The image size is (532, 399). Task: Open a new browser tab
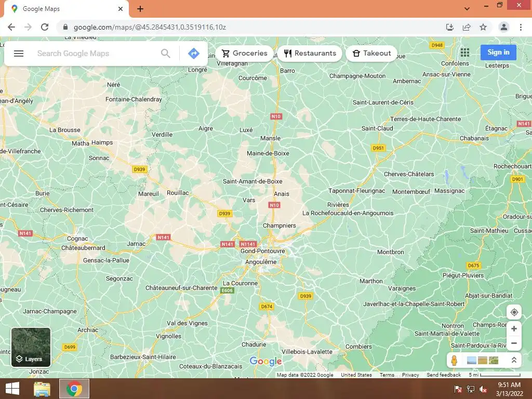140,9
